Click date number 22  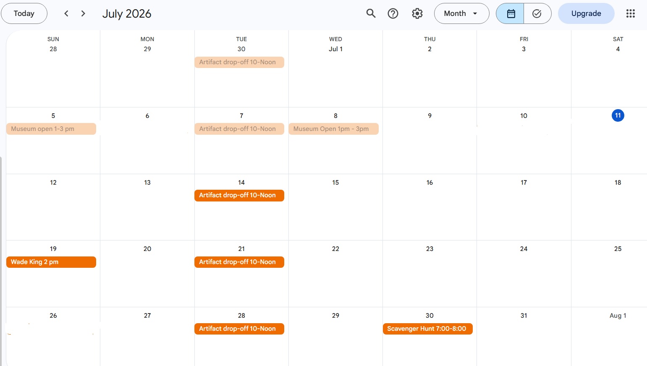pyautogui.click(x=335, y=249)
